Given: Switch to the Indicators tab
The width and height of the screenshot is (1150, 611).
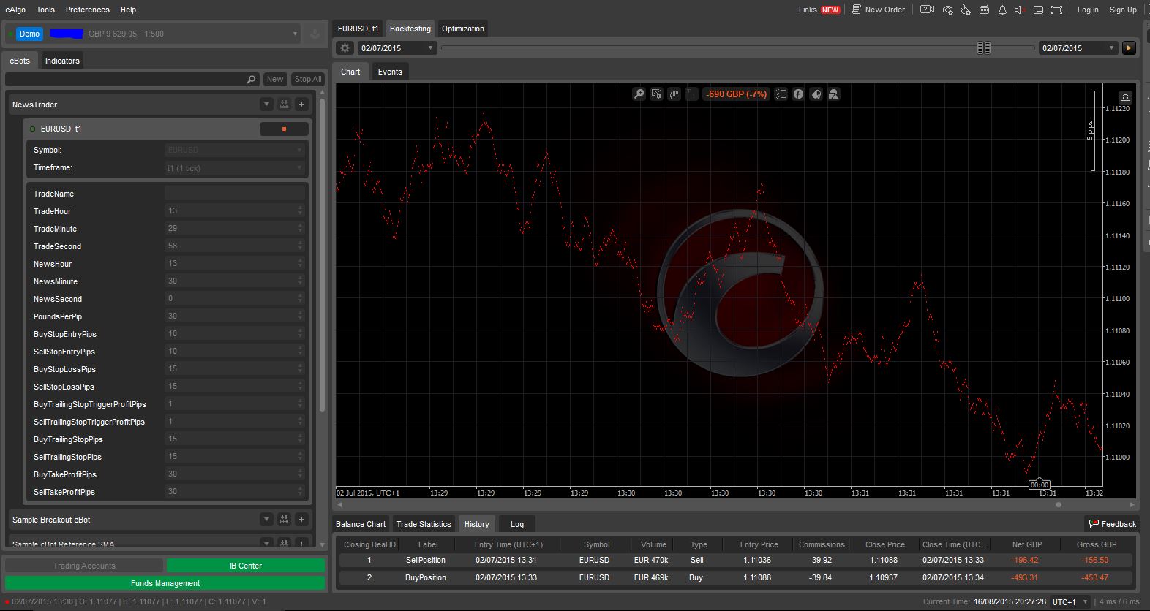Looking at the screenshot, I should pos(62,61).
